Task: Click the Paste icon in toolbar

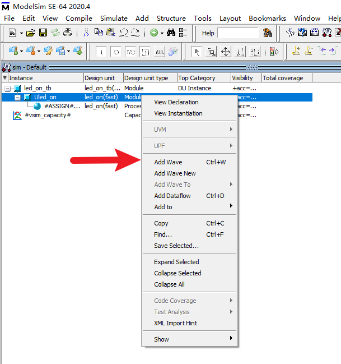Action: click(111, 33)
